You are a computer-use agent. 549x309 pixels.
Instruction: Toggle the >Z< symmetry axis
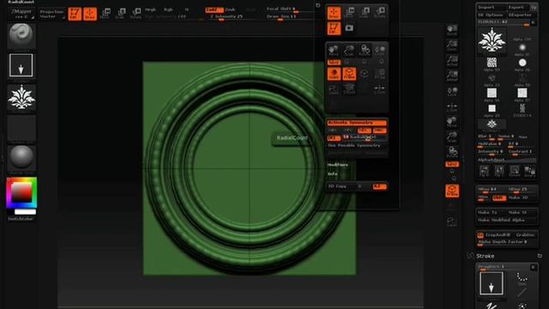click(x=364, y=130)
